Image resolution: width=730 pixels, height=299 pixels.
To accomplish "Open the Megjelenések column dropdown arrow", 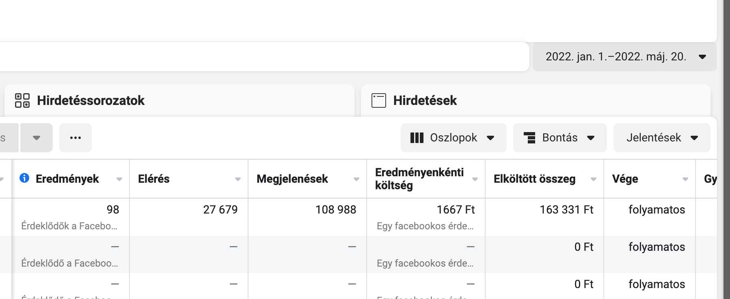I will point(356,179).
